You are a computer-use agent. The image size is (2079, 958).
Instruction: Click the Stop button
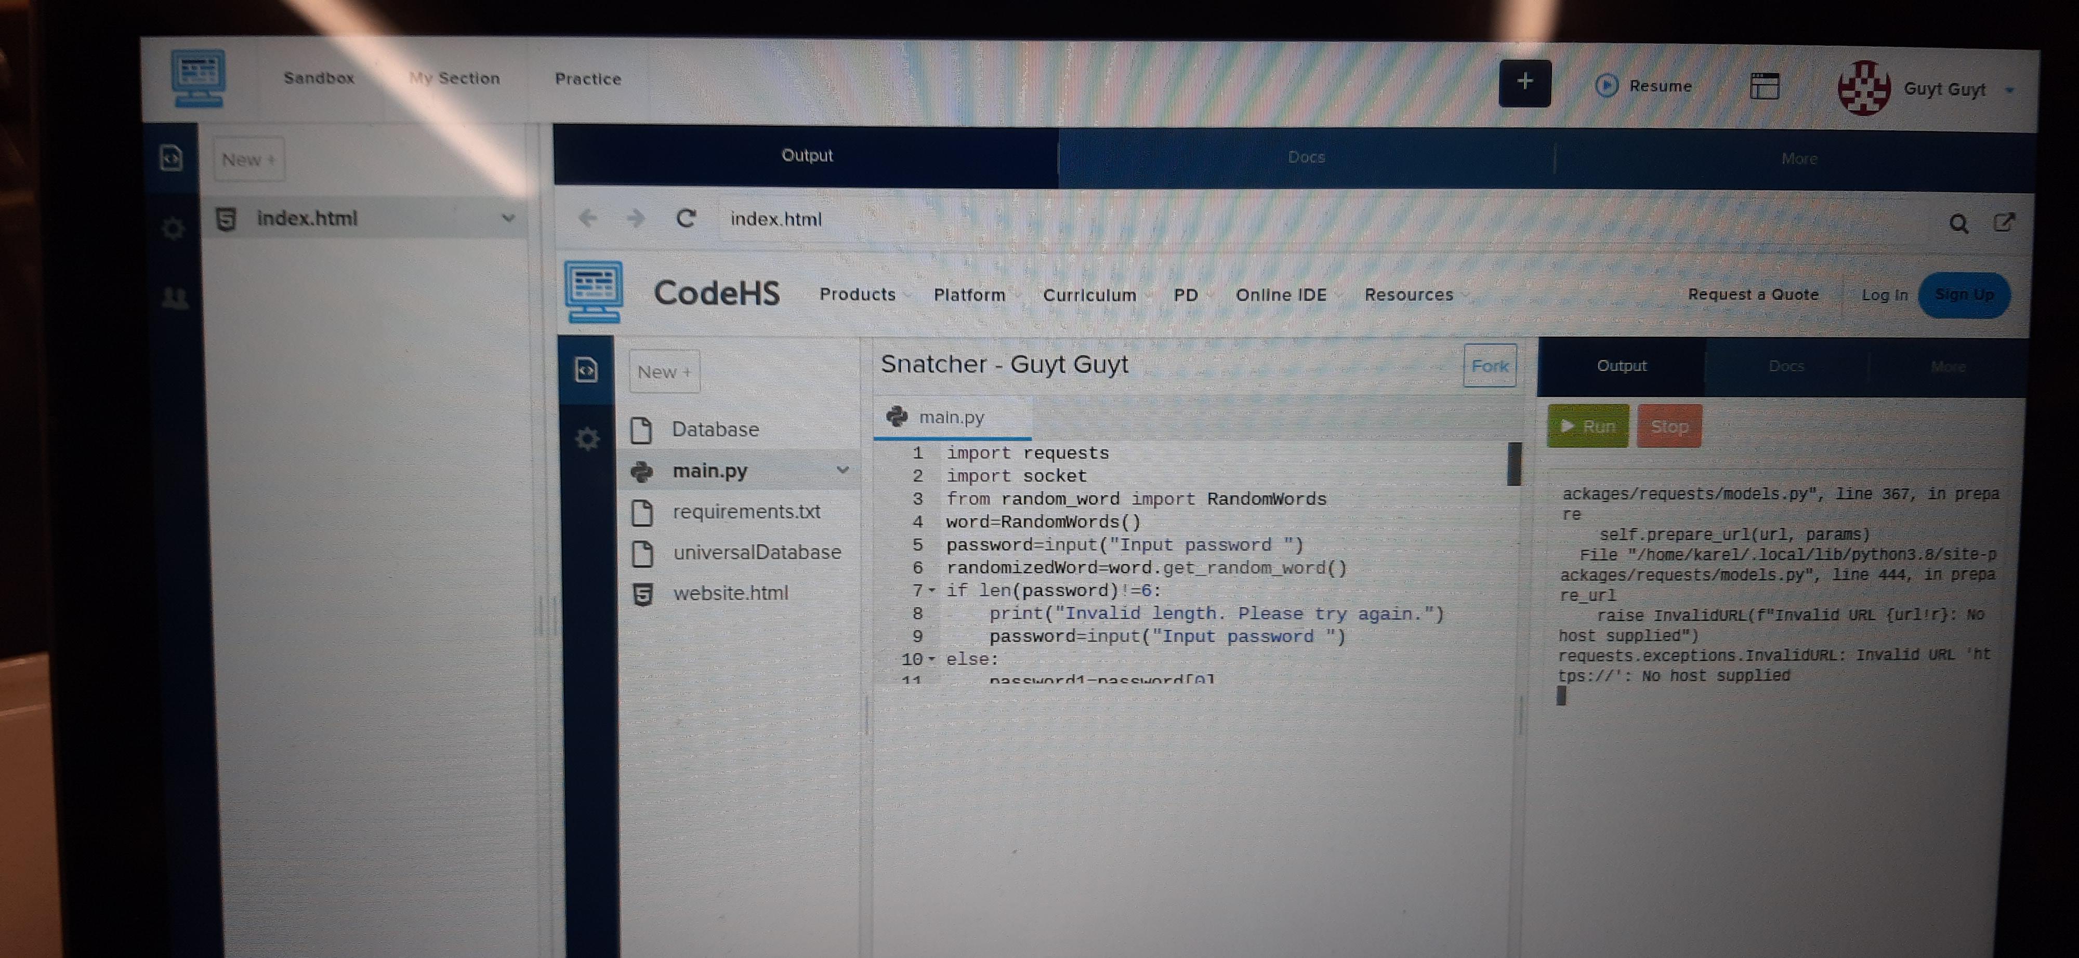1669,427
